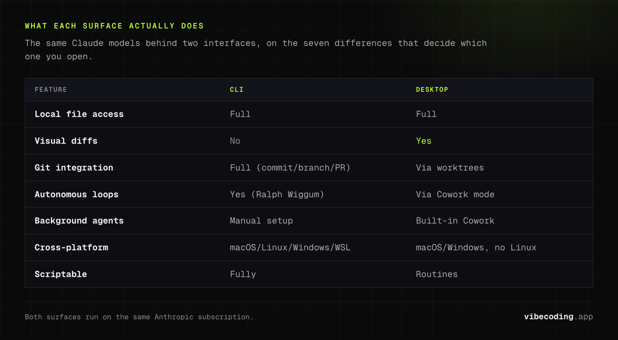Click the 'Via Cowork mode' cell
The width and height of the screenshot is (618, 340).
pos(455,195)
